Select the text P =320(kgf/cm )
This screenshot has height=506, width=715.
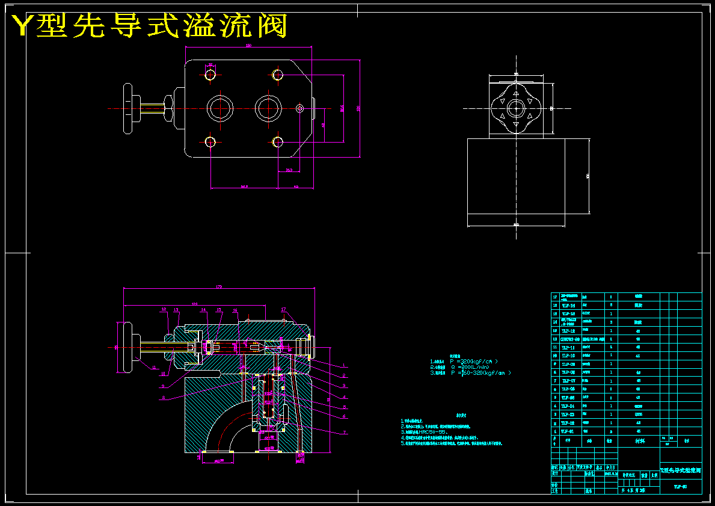pos(474,362)
